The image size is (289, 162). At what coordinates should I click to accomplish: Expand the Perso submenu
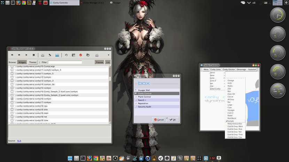(217, 73)
